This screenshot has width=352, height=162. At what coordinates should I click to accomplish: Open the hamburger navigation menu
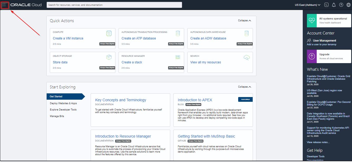click(x=4, y=5)
